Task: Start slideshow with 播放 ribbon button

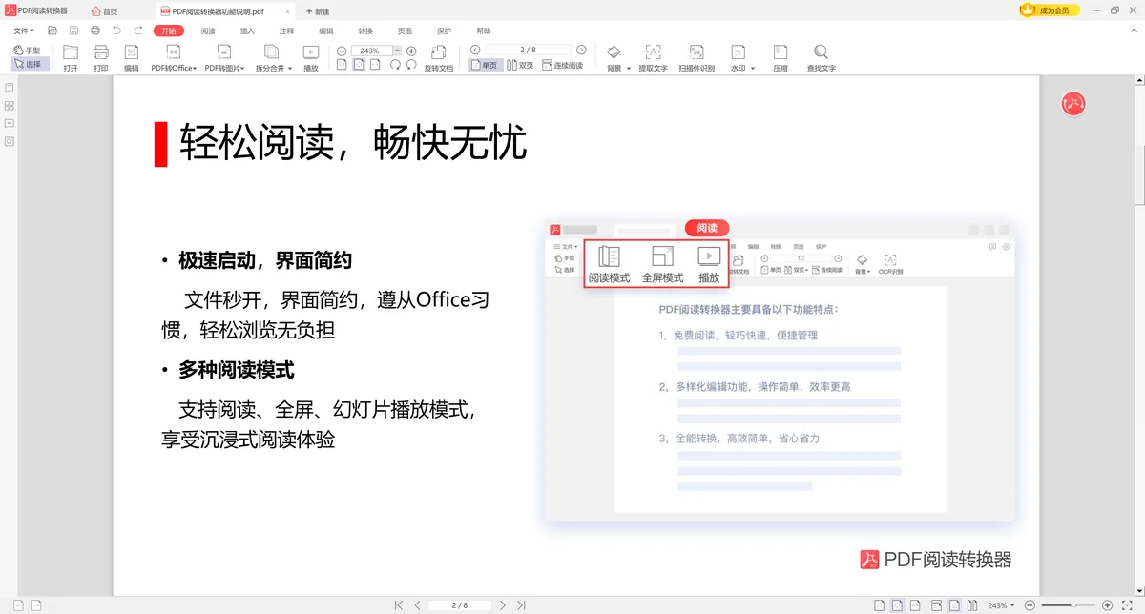Action: 311,58
